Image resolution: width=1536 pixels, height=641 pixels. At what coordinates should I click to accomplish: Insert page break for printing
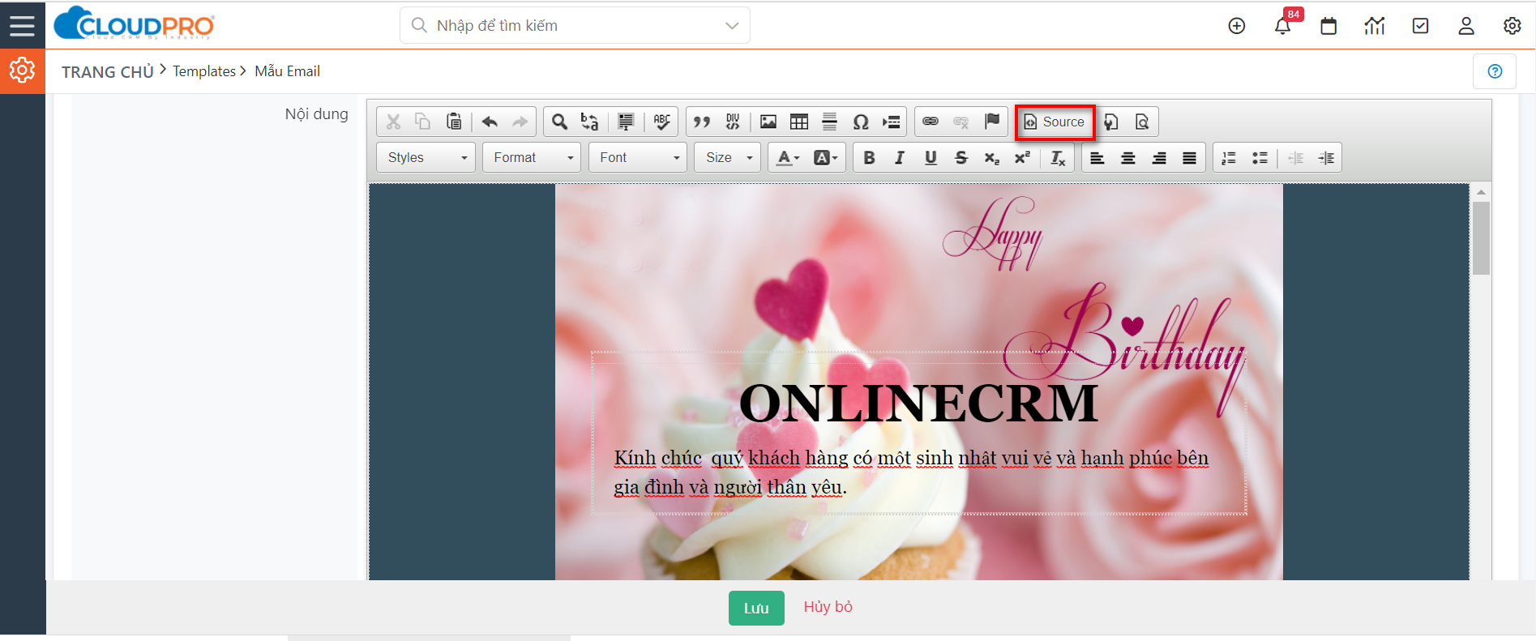(892, 122)
